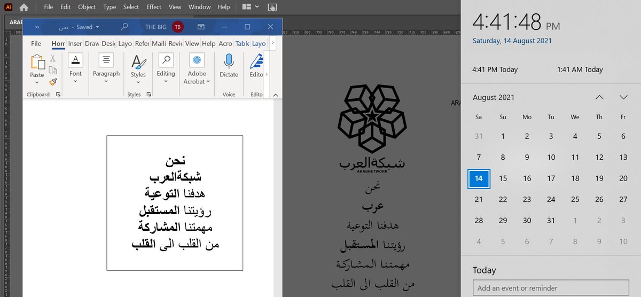Start Dictate with the microphone
This screenshot has width=641, height=297.
click(x=229, y=66)
